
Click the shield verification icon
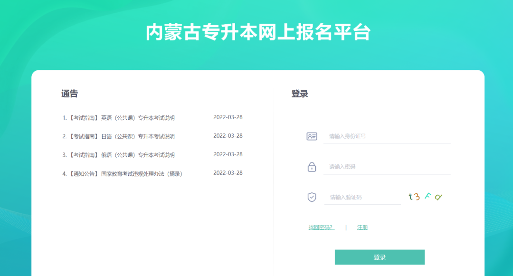click(312, 197)
